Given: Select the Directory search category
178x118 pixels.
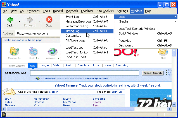Looking at the screenshot, I should point(83,65).
